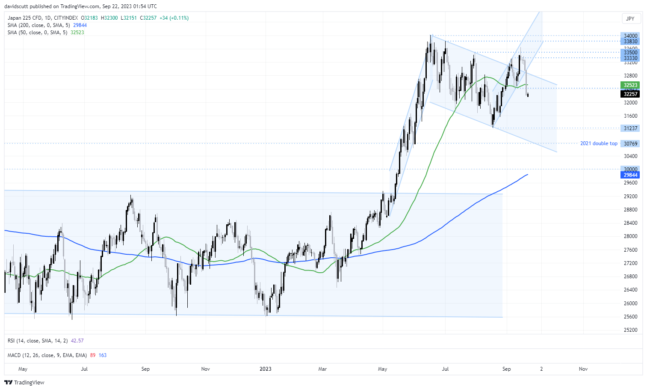Click the May label at left of time axis
Image resolution: width=647 pixels, height=390 pixels.
tap(23, 369)
